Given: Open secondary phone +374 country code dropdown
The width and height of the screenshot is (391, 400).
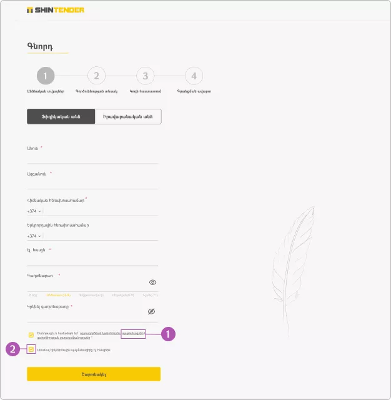Looking at the screenshot, I should 34,236.
